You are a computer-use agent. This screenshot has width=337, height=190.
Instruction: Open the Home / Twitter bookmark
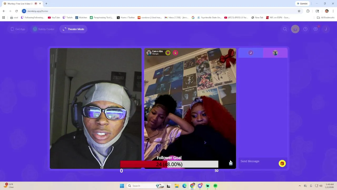click(126, 18)
